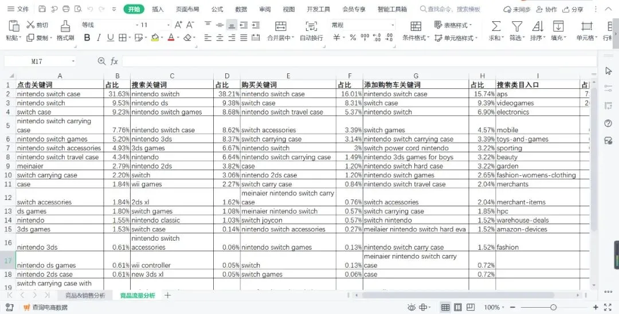Switch to the 页面布局 ribbon tab
This screenshot has height=314, width=619.
pos(187,9)
